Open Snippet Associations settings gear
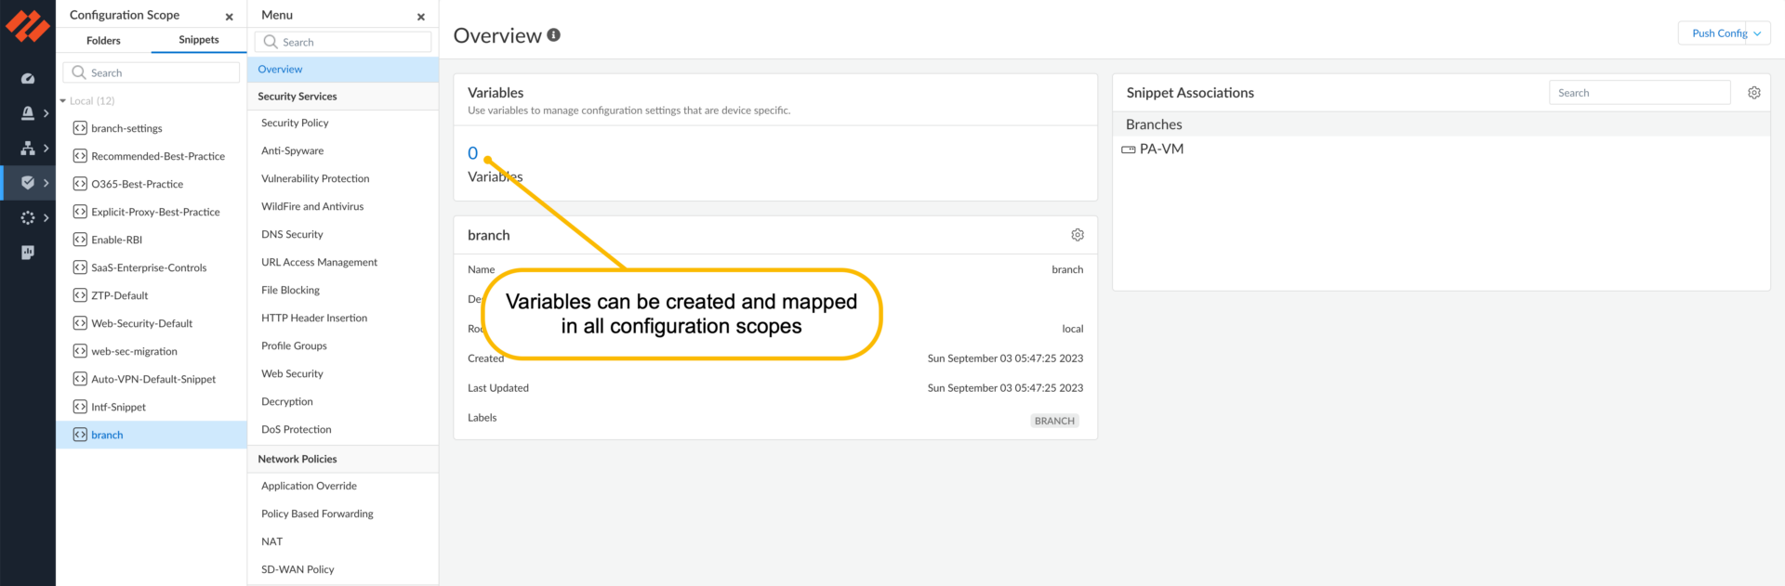 tap(1753, 93)
